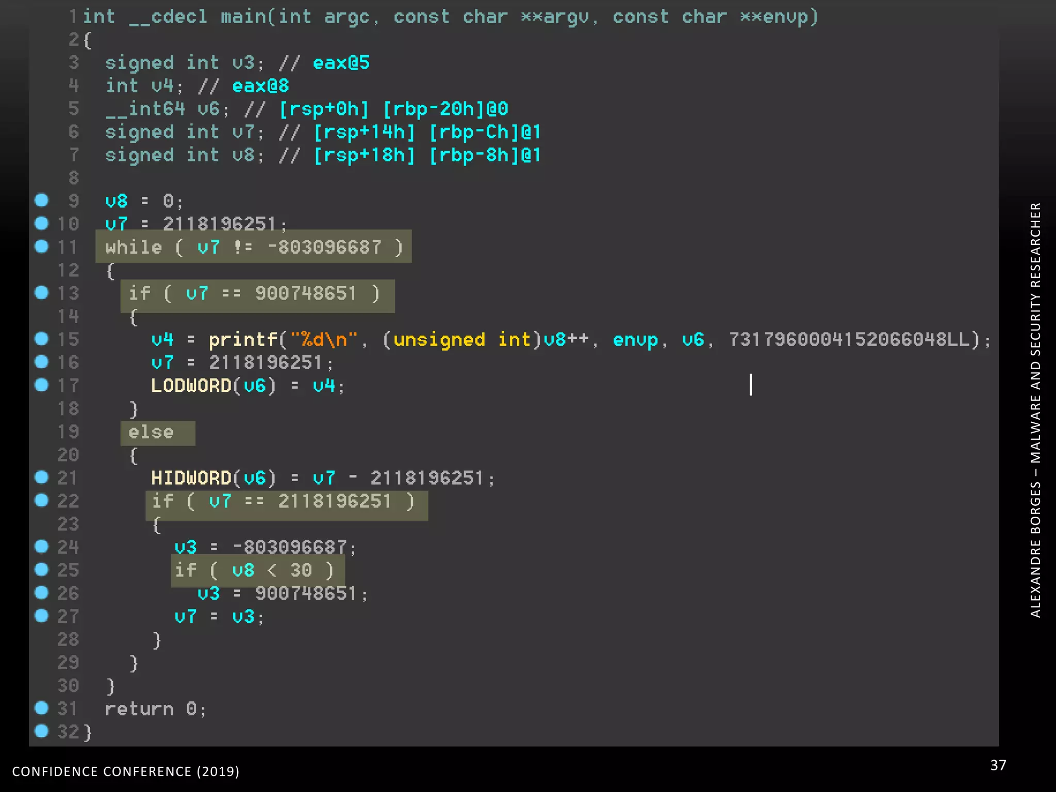The height and width of the screenshot is (792, 1056).
Task: Click the (unsigned int) cast on line 15
Action: (x=462, y=340)
